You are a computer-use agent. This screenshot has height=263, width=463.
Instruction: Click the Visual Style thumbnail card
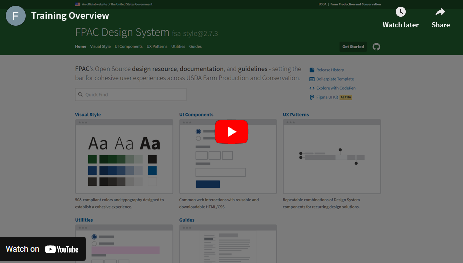(x=124, y=157)
